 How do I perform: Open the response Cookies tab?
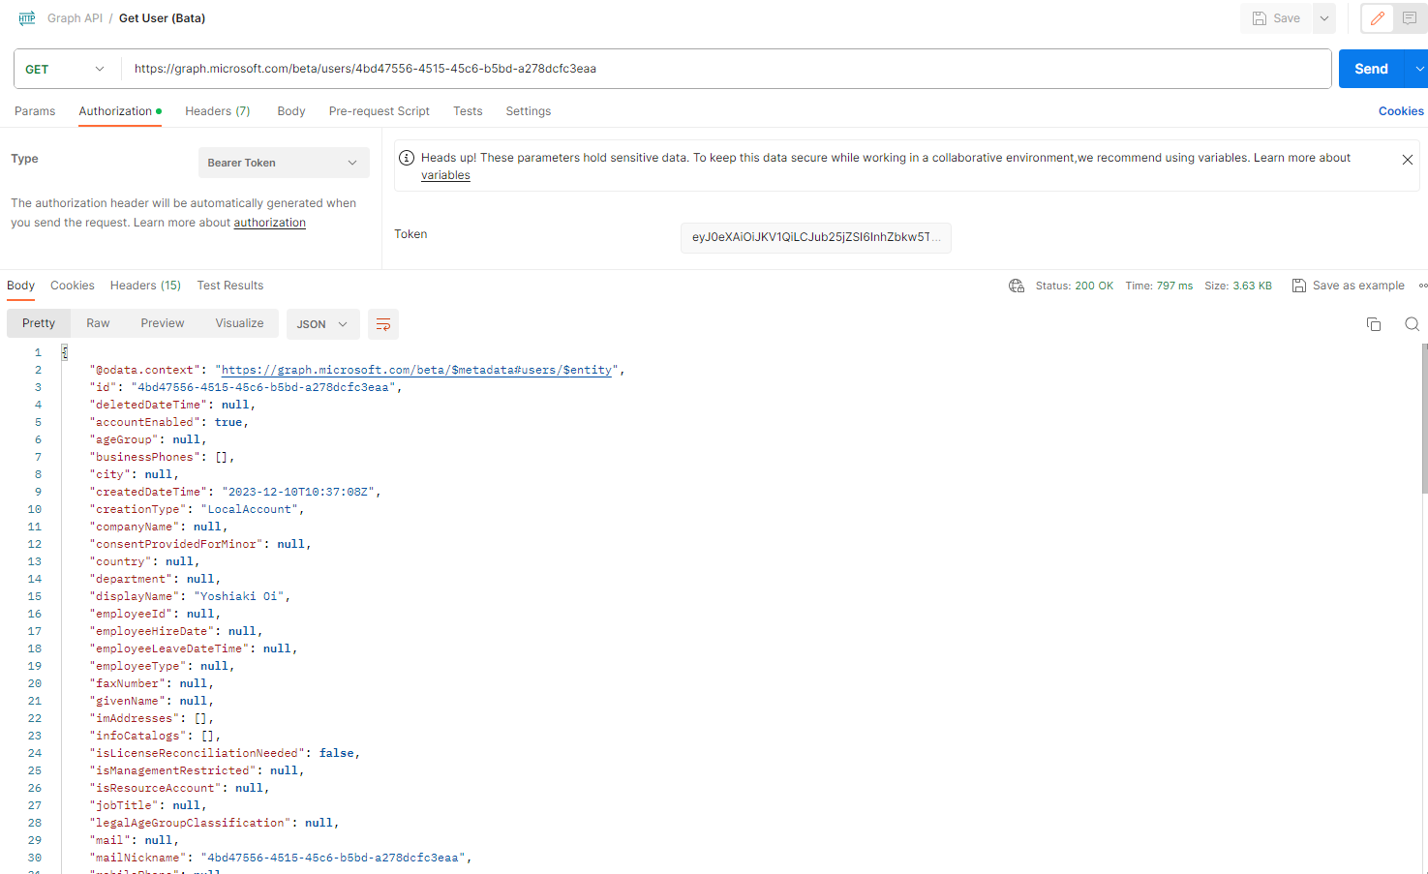(73, 286)
